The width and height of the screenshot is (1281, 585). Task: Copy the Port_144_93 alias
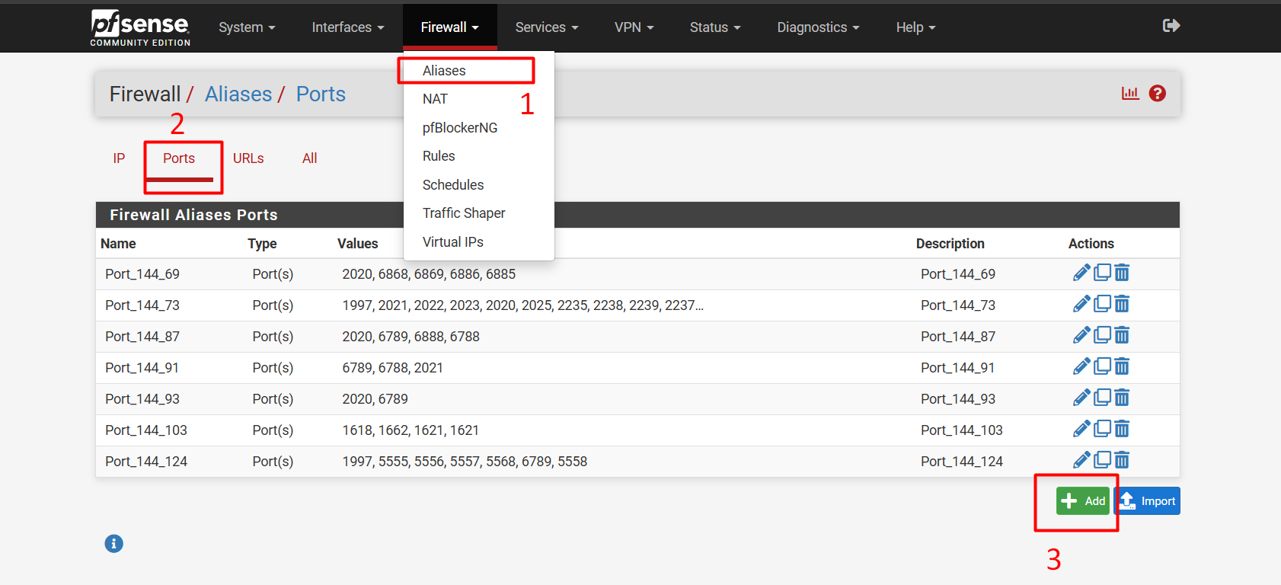pos(1102,398)
